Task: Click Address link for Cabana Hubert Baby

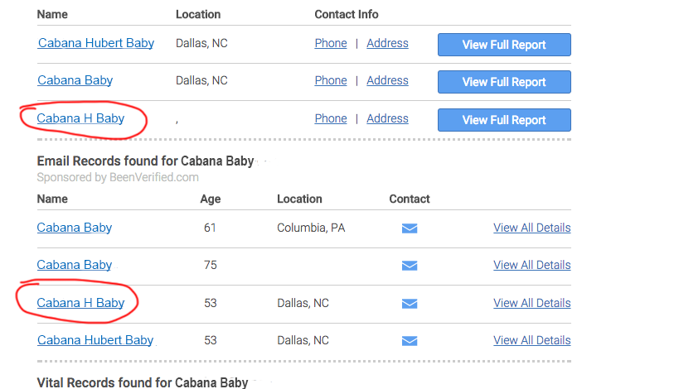Action: pyautogui.click(x=387, y=43)
